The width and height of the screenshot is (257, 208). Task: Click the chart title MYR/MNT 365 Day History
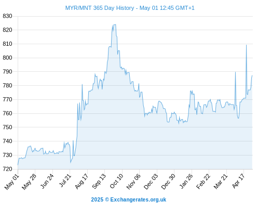coord(100,8)
